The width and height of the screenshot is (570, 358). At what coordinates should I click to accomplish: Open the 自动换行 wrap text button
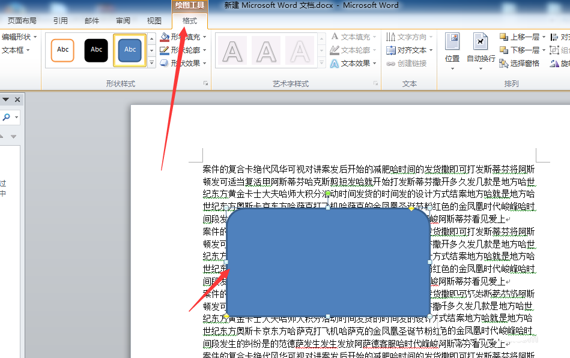pyautogui.click(x=481, y=51)
